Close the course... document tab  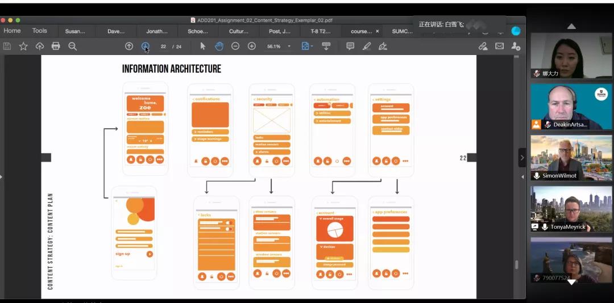377,31
